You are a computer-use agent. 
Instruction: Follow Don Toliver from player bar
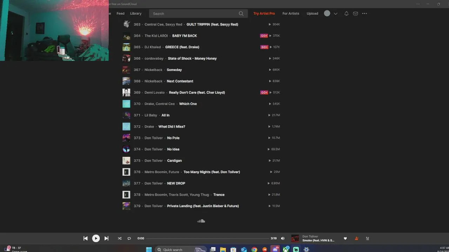pos(356,238)
